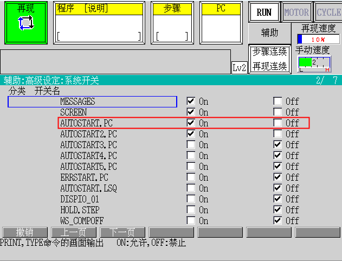Check On for AUTOSTART5.PC
Image resolution: width=342 pixels, height=261 pixels.
coord(191,166)
